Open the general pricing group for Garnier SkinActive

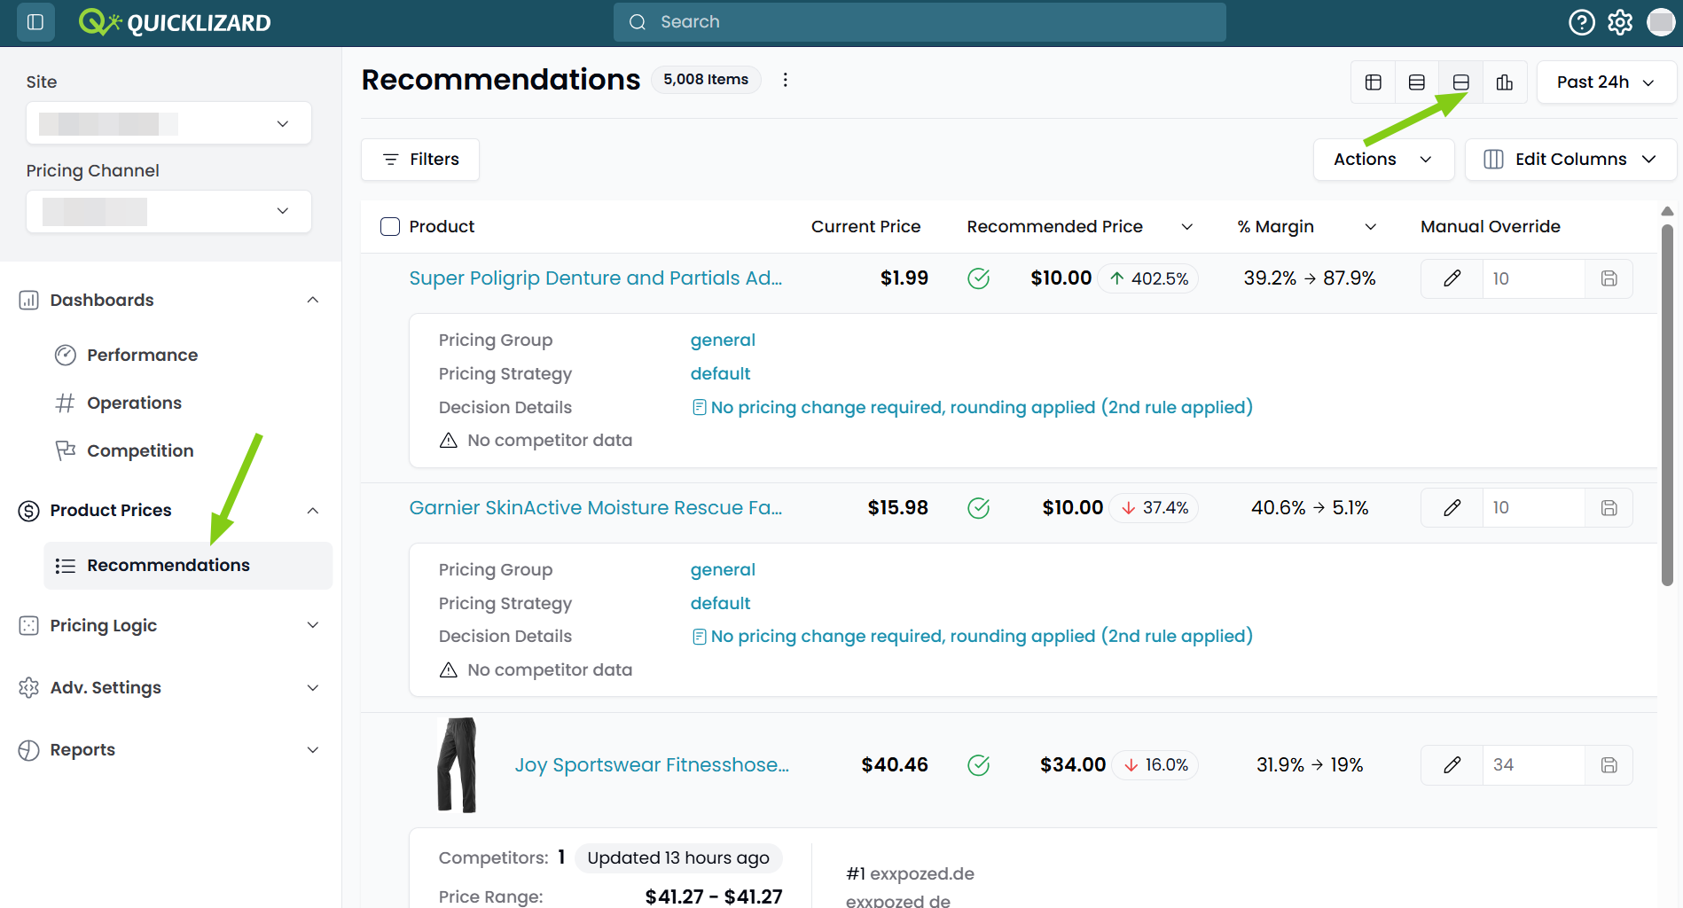tap(723, 570)
